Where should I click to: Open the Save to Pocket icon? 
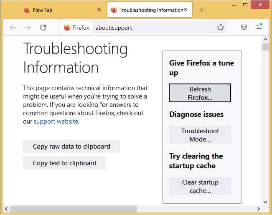tap(244, 27)
